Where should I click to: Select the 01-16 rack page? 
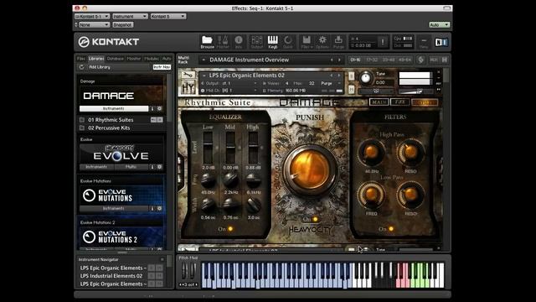pyautogui.click(x=355, y=60)
